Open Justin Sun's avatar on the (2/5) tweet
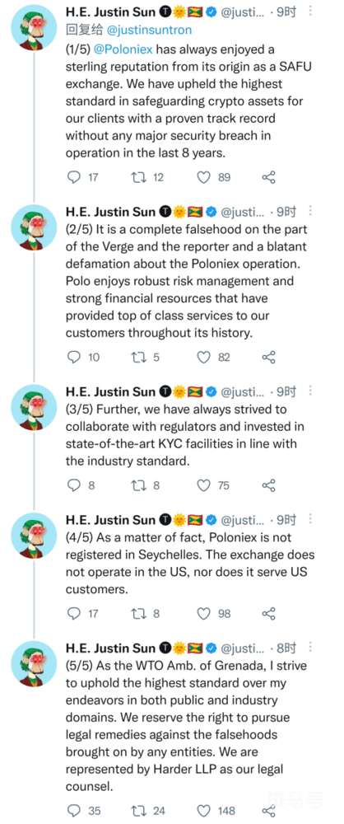The height and width of the screenshot is (824, 344). click(34, 227)
